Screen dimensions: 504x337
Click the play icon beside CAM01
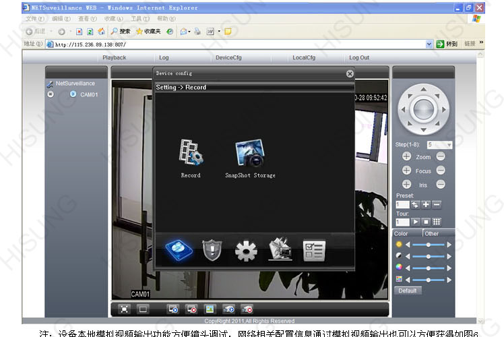tap(73, 94)
